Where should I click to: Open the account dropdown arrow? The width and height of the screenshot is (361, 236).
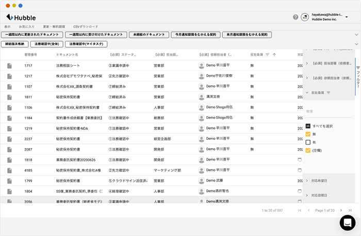click(x=347, y=17)
